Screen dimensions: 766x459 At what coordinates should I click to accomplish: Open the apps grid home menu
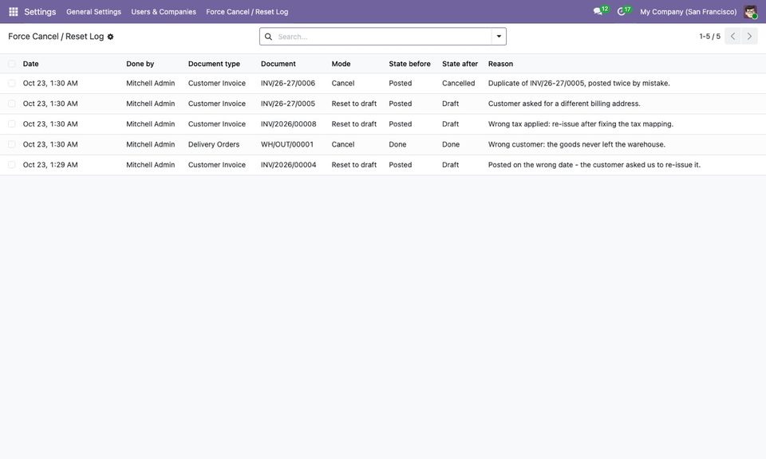(14, 12)
